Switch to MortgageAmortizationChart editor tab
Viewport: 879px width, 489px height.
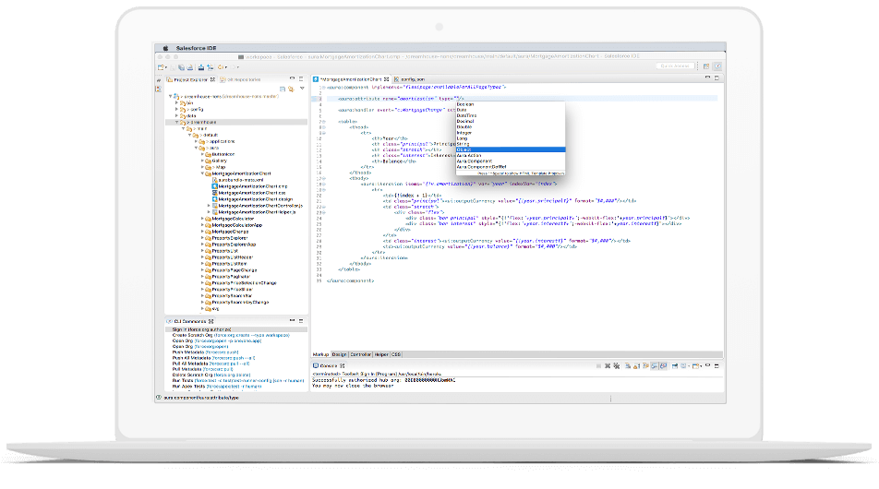click(350, 79)
